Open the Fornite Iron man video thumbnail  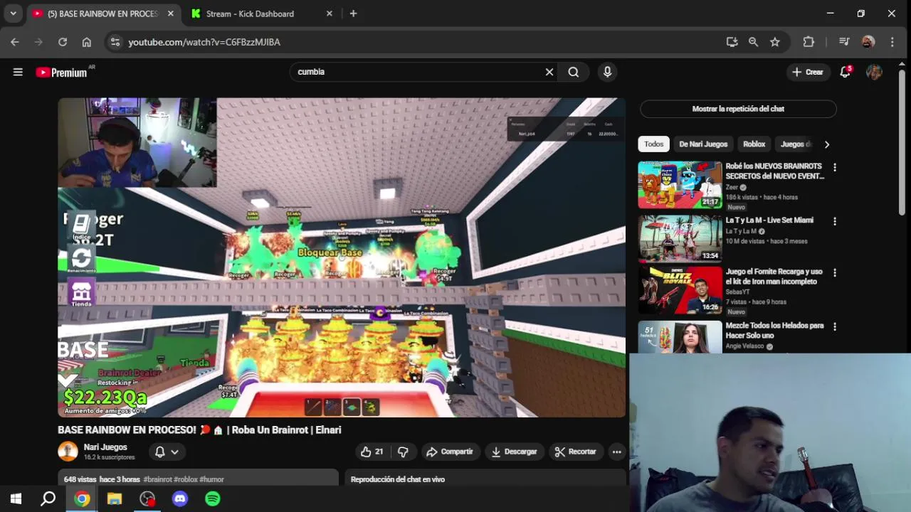pyautogui.click(x=680, y=290)
